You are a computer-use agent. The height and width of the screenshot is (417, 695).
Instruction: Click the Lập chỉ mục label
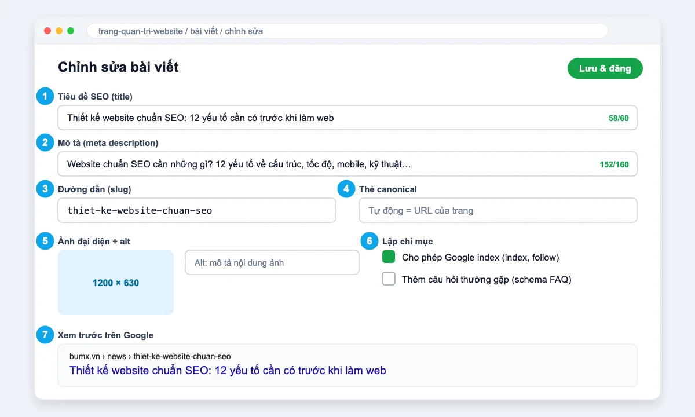point(407,241)
